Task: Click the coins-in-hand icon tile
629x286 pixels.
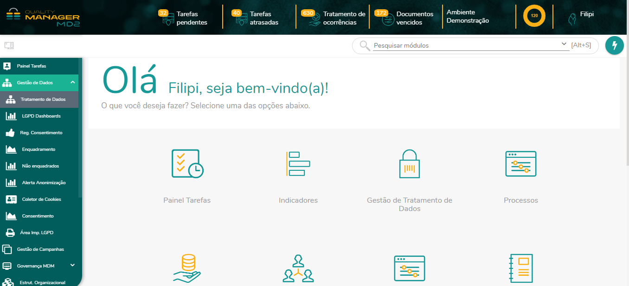Action: click(187, 268)
